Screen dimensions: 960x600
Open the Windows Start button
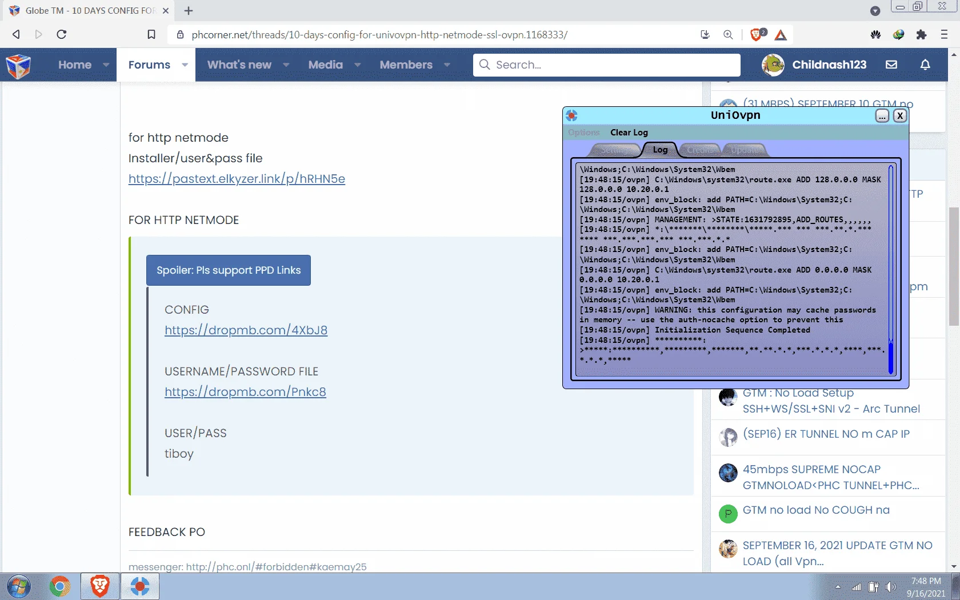(18, 587)
